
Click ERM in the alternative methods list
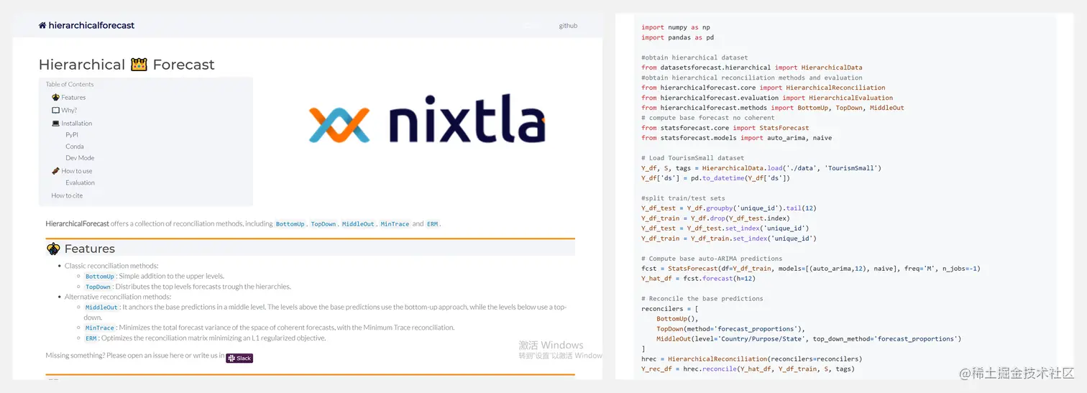pyautogui.click(x=91, y=338)
